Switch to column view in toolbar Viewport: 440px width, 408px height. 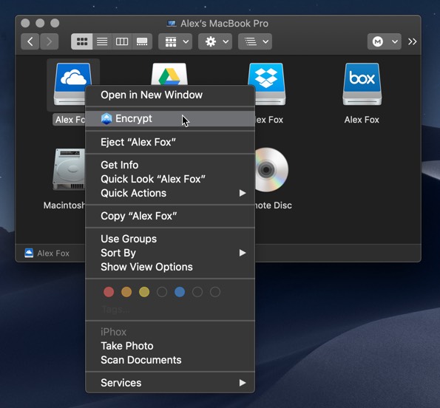coord(122,41)
